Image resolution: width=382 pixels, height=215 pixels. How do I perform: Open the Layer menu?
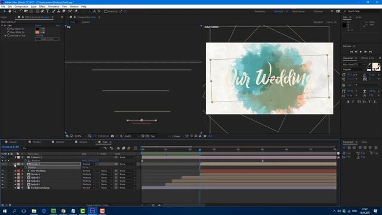click(33, 7)
